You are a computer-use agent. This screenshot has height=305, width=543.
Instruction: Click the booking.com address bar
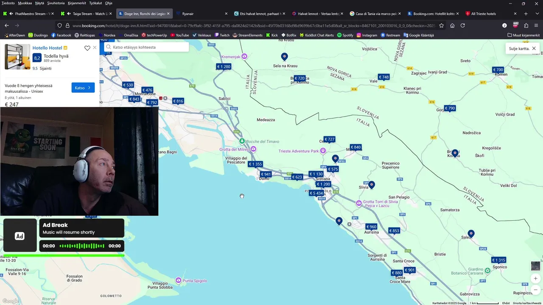[253, 25]
